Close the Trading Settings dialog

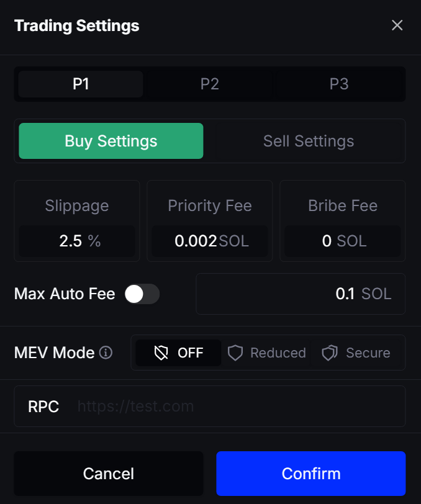[x=397, y=25]
